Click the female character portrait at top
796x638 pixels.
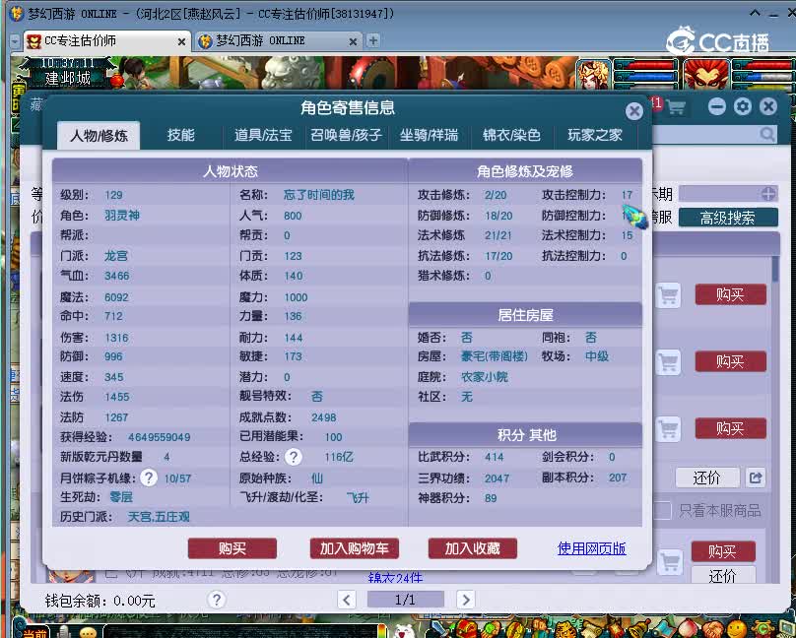(x=593, y=74)
